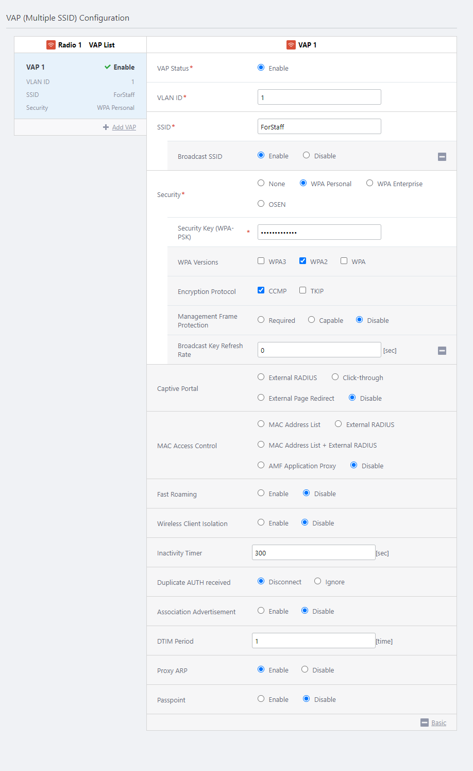Click the minus icon beside Basic

pyautogui.click(x=425, y=723)
